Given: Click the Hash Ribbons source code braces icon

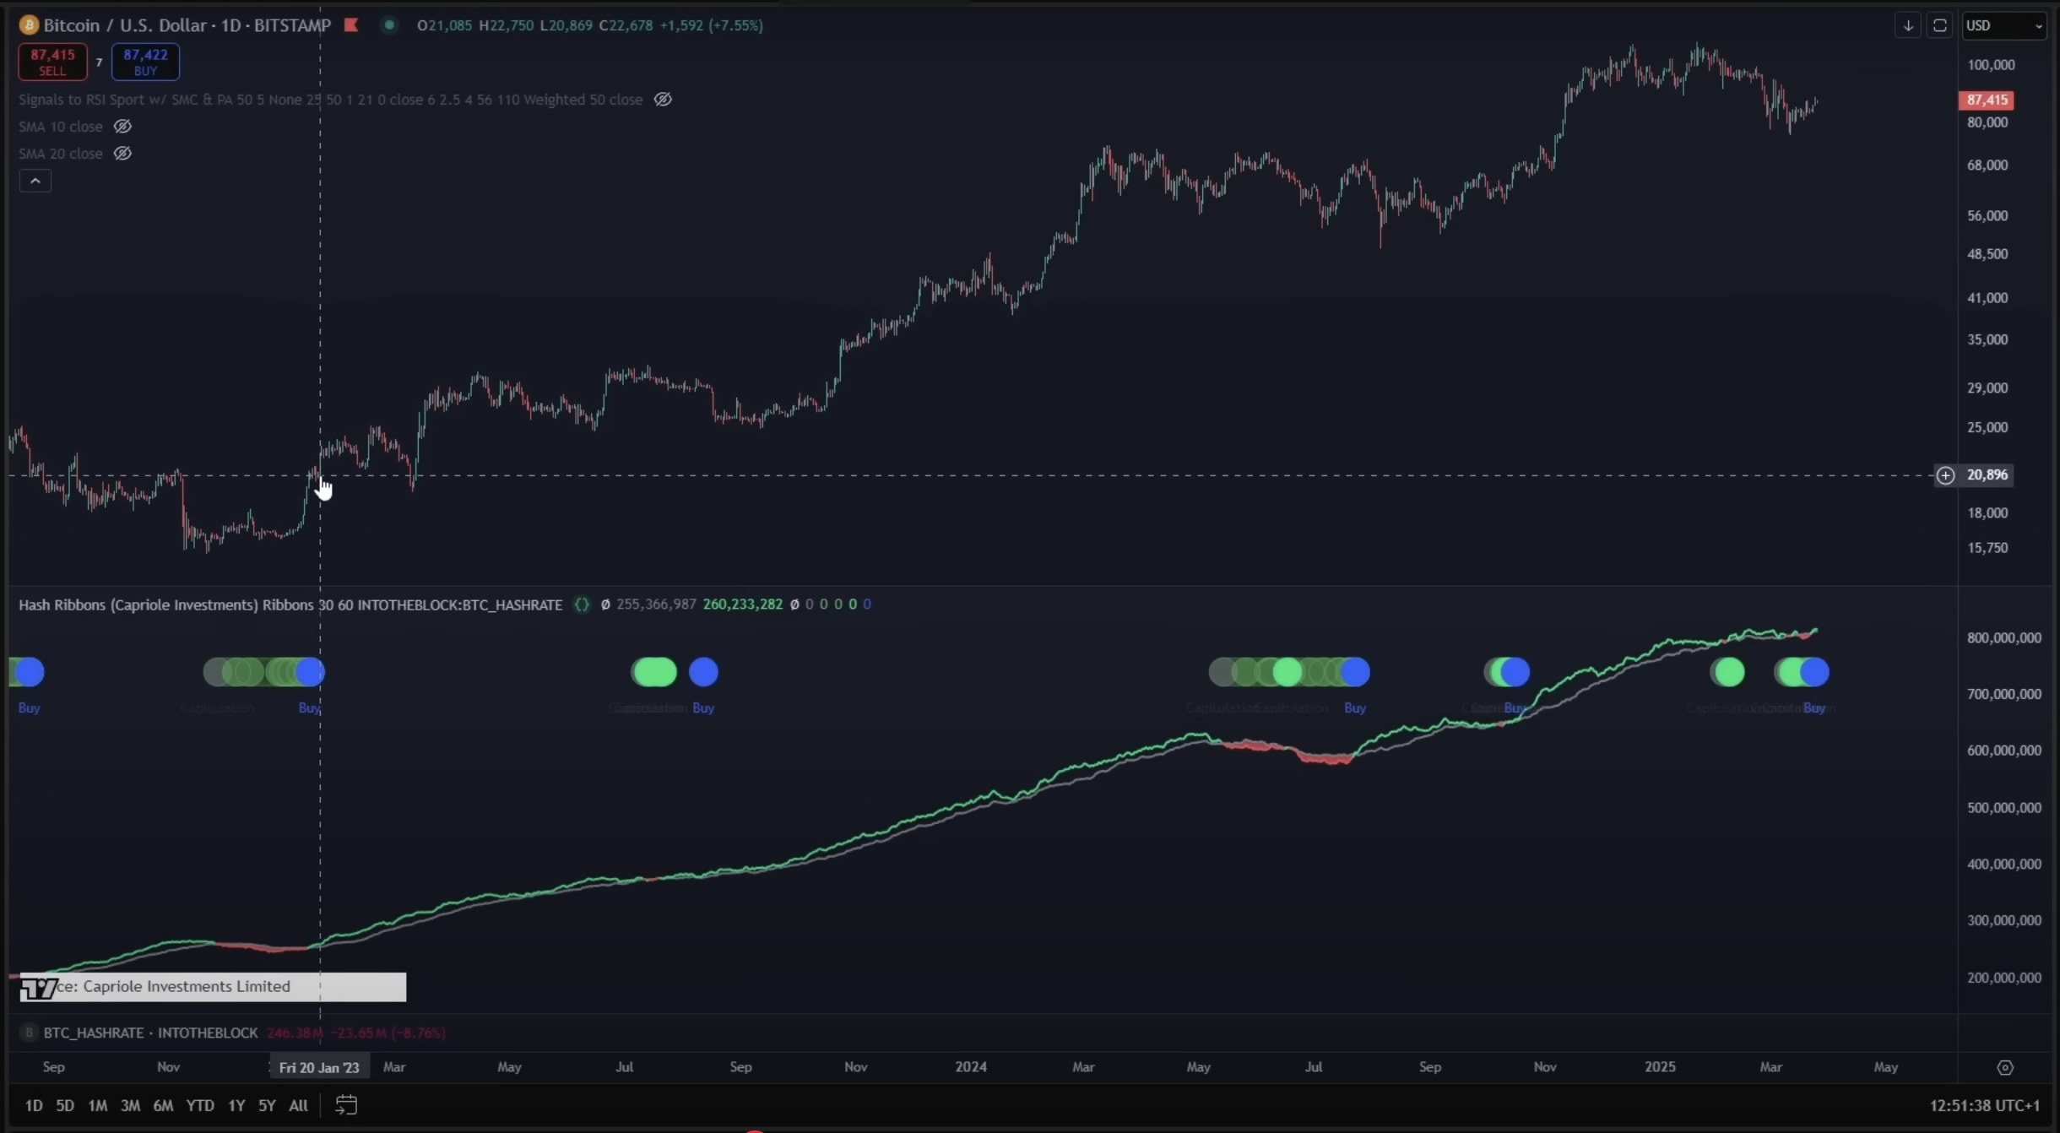Looking at the screenshot, I should (x=582, y=604).
